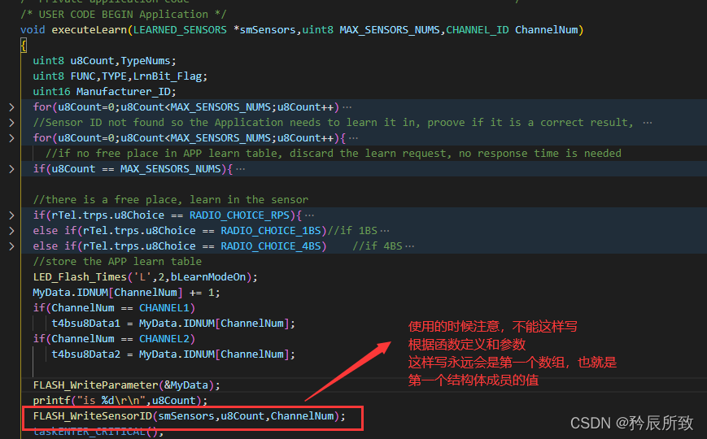Click '//store the APP learn table' comment
Screen dimensions: 707x439
point(117,262)
